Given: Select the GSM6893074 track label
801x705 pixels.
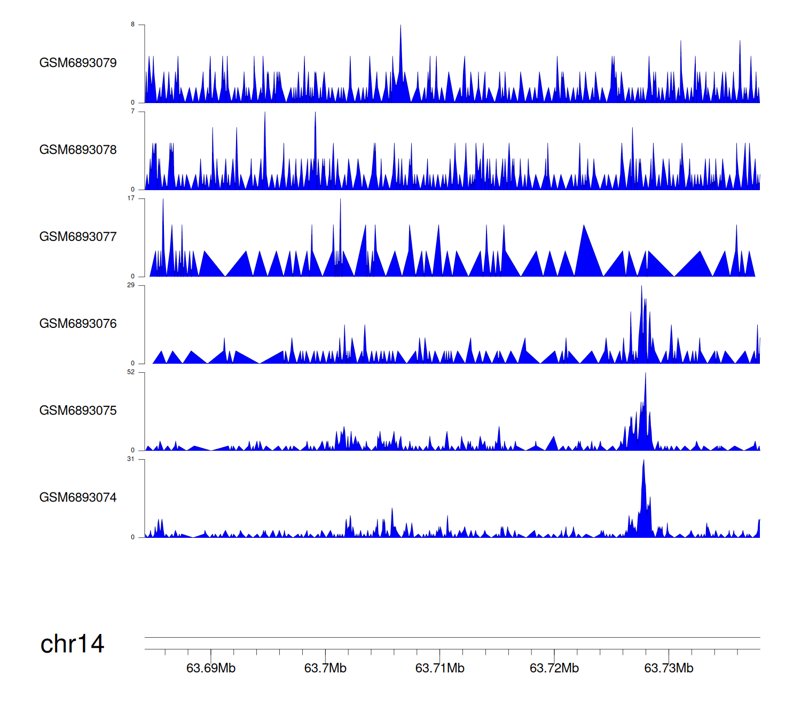Looking at the screenshot, I should 78,498.
